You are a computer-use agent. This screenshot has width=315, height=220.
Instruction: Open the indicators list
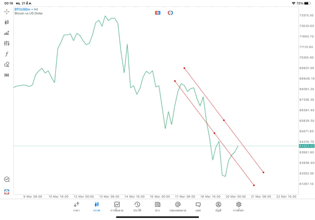[7, 33]
